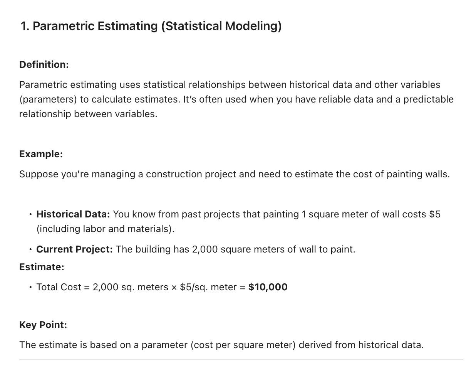The width and height of the screenshot is (476, 384).
Task: Click the phrase '(including labor and materials)'
Action: (x=105, y=229)
